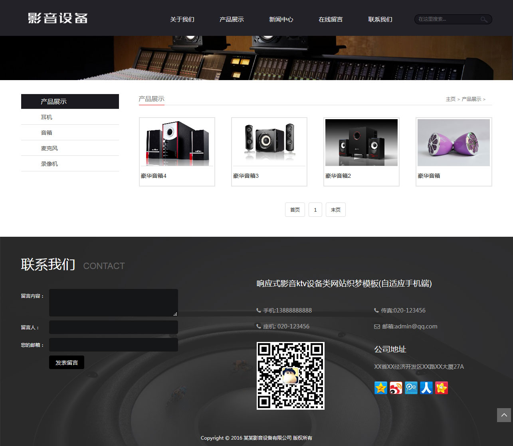The width and height of the screenshot is (513, 446).
Task: Click the landline 座机: 020-123456 text
Action: (286, 326)
